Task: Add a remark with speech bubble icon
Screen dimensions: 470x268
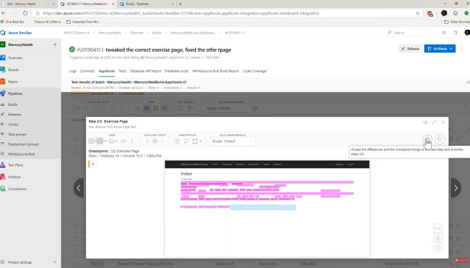Action: click(186, 141)
